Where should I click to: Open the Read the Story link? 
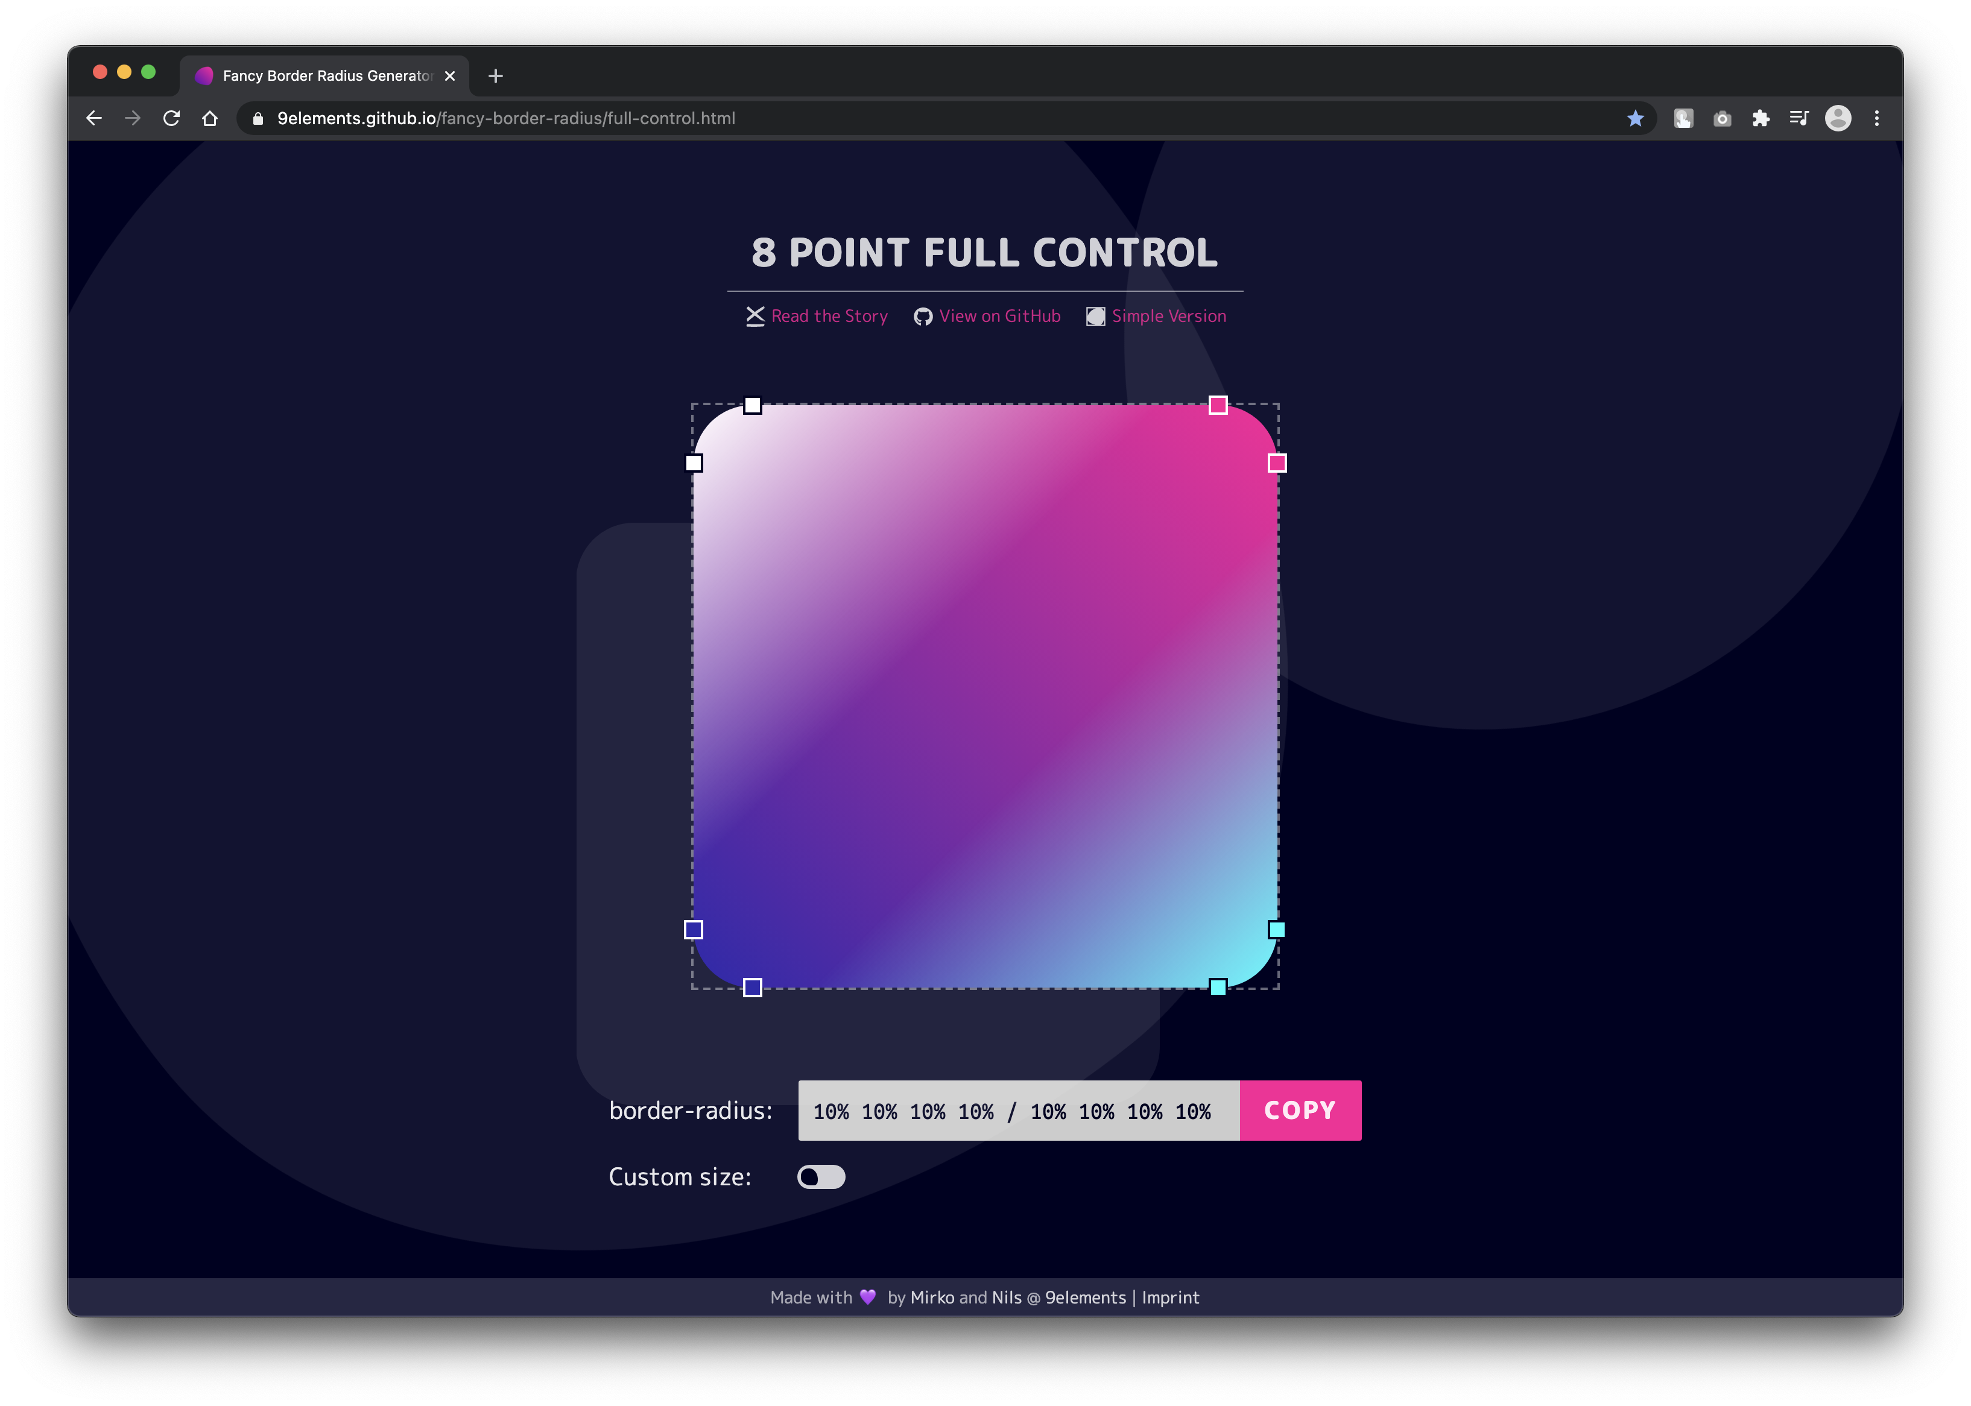pos(829,317)
